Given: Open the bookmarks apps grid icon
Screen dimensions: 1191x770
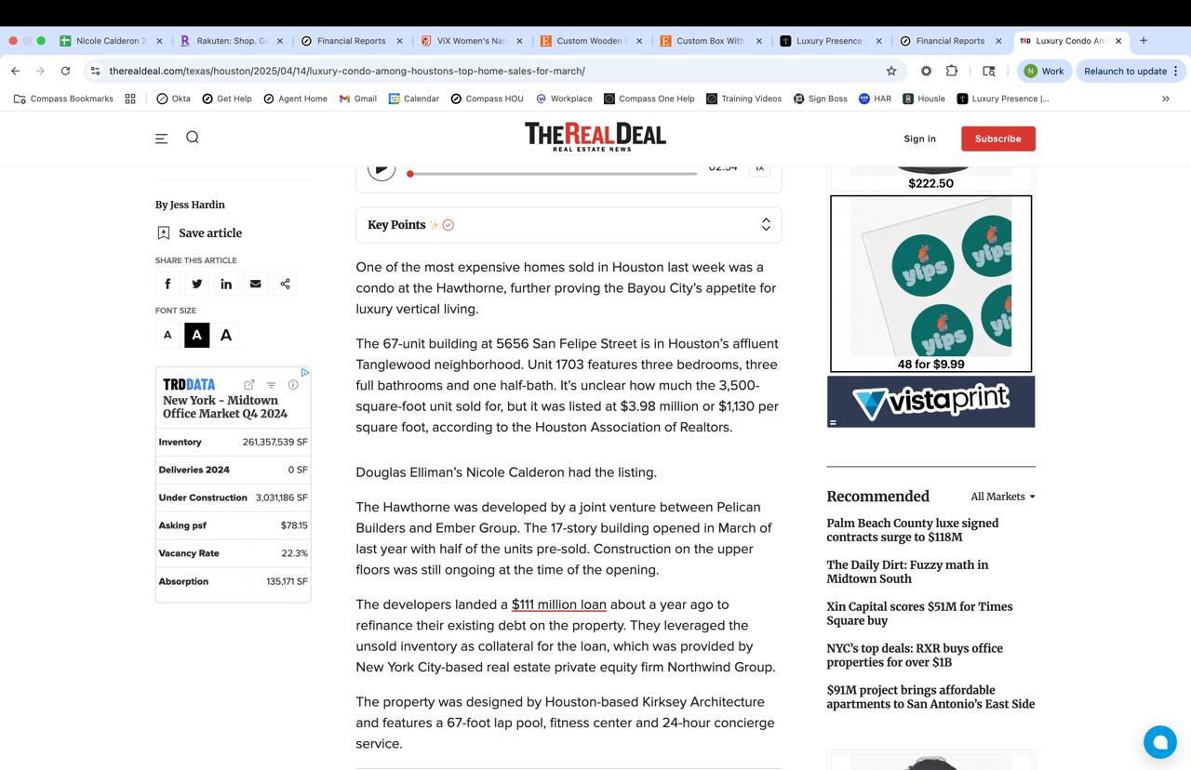Looking at the screenshot, I should (x=130, y=99).
